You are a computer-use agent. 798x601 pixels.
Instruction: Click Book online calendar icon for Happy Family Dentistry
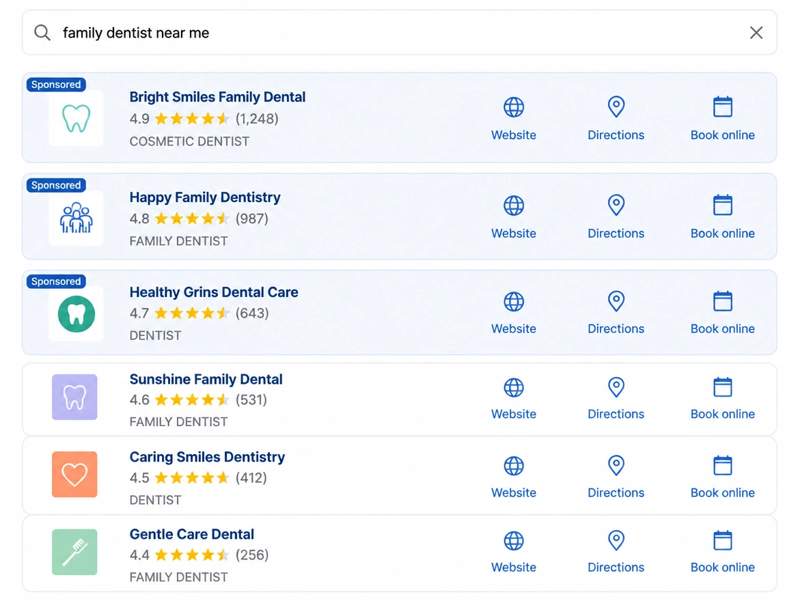[722, 205]
